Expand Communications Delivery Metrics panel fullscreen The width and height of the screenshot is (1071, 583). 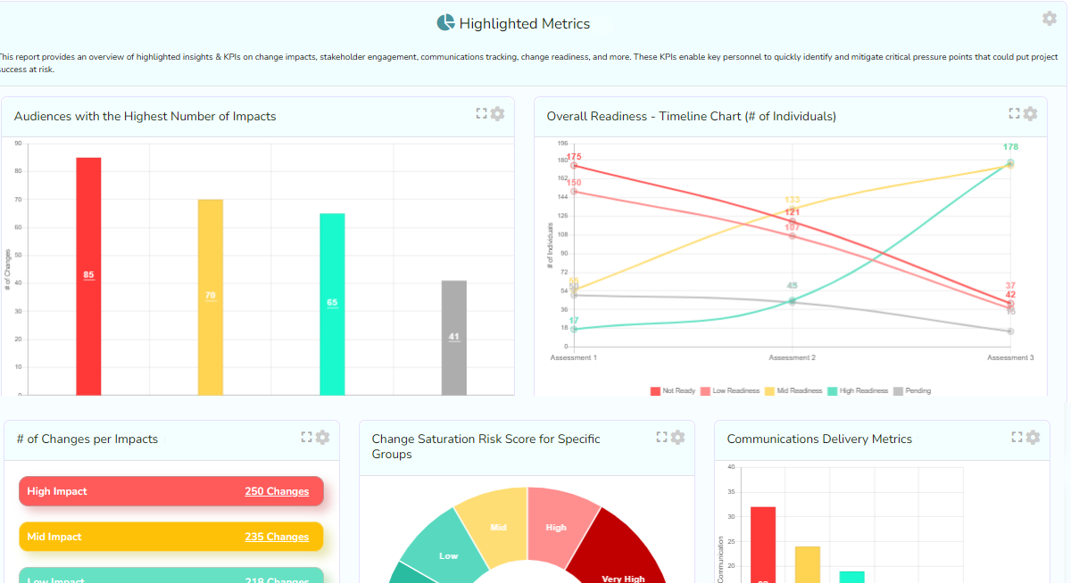pyautogui.click(x=1017, y=437)
